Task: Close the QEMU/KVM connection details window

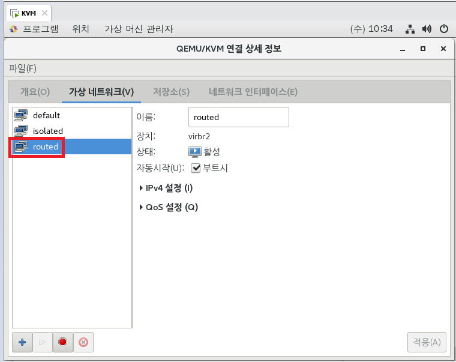Action: click(443, 49)
